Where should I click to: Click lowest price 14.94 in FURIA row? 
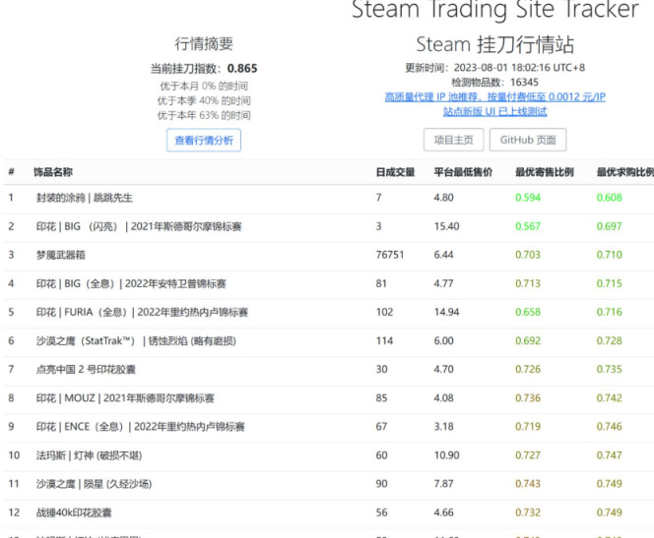(447, 313)
